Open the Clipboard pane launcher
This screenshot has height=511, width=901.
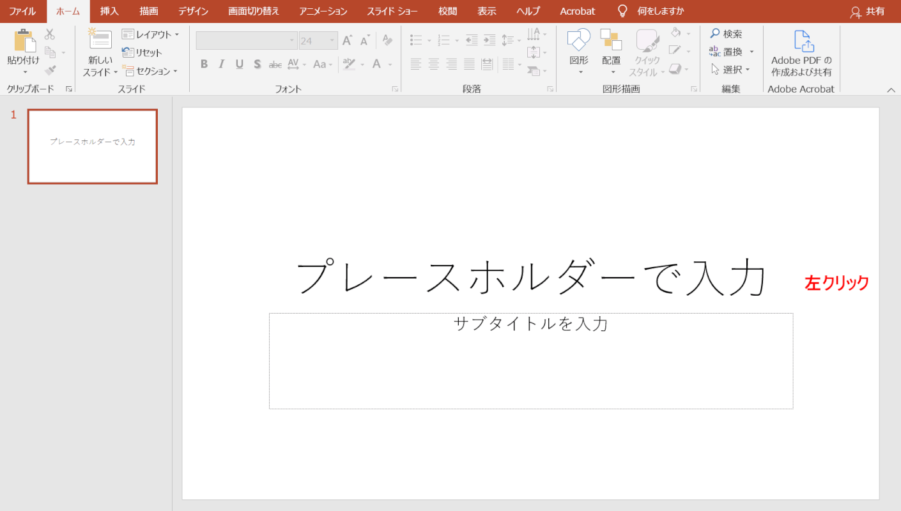click(x=68, y=89)
